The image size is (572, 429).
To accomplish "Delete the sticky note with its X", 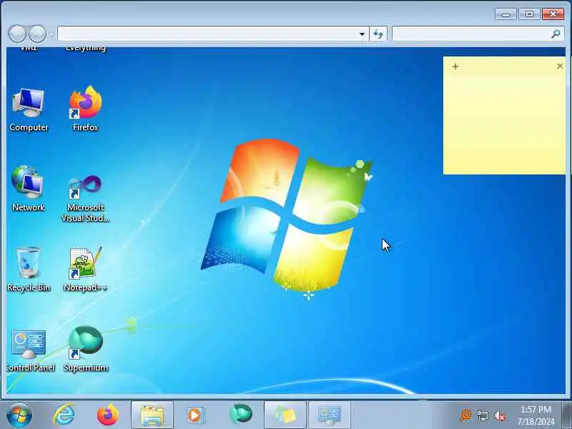I will [560, 66].
